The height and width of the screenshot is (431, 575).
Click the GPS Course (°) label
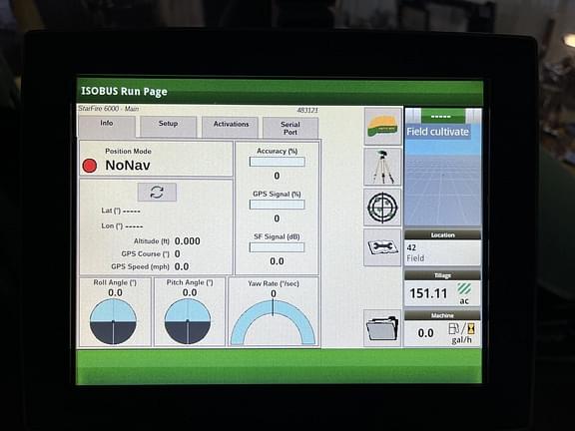click(145, 254)
